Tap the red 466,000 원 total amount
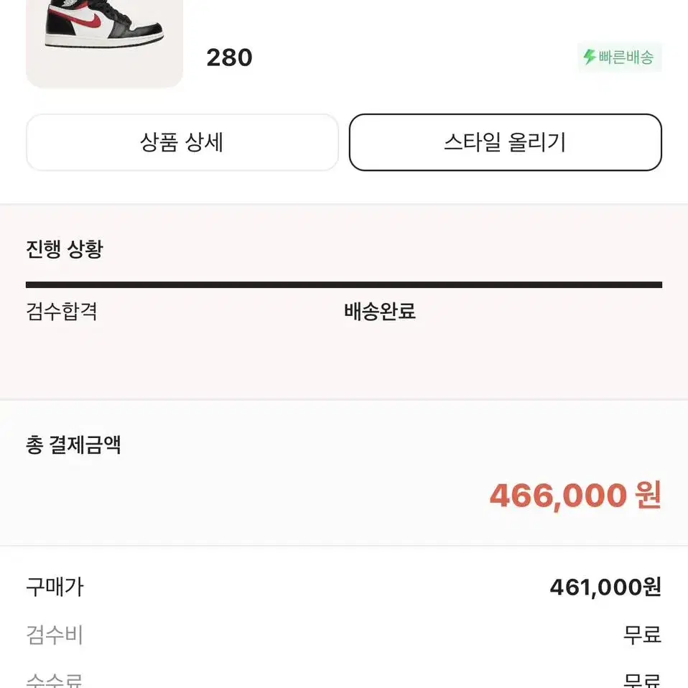688x688 pixels. coord(575,496)
